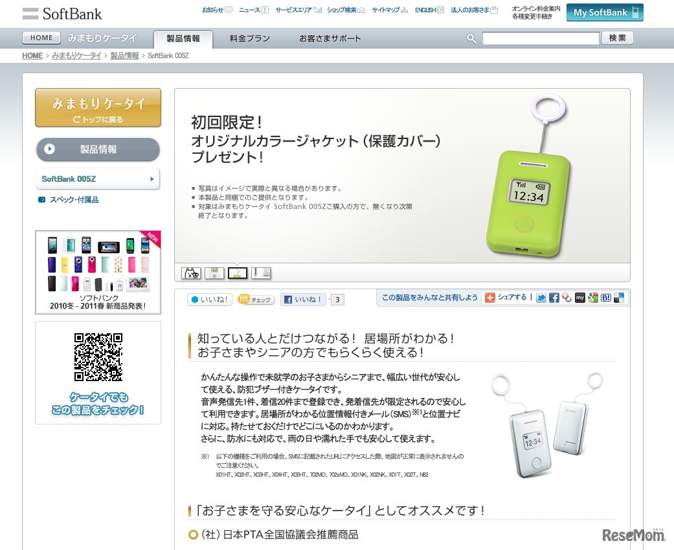The width and height of the screenshot is (674, 550).
Task: Open the サイトマップ sitemap link
Action: (390, 10)
